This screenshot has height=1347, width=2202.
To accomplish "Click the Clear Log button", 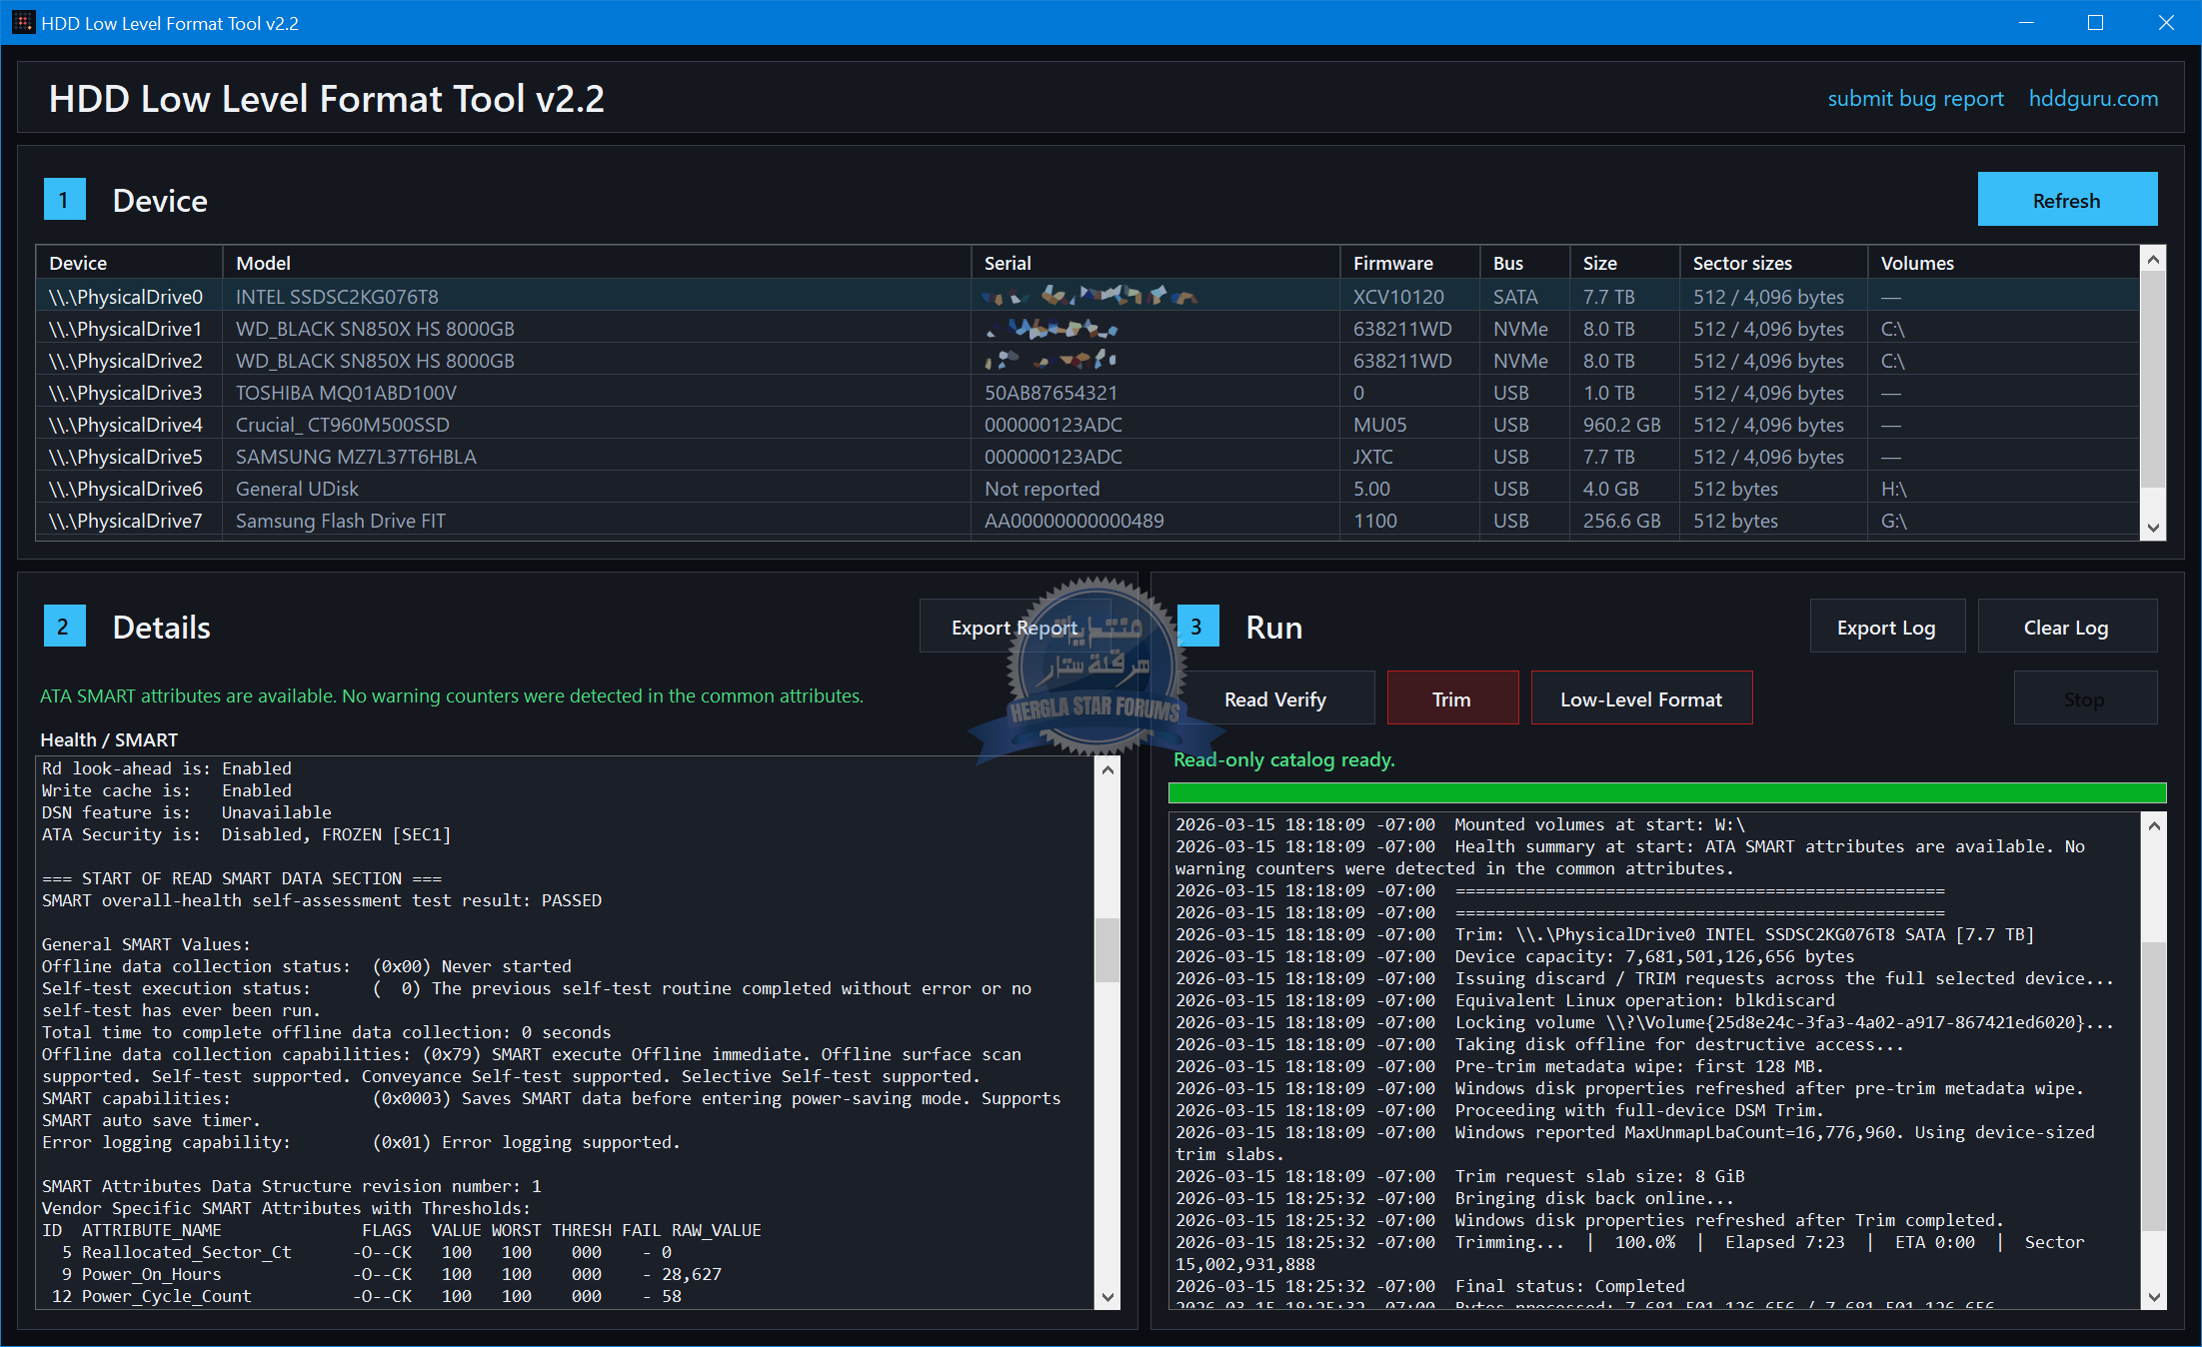I will [2066, 628].
